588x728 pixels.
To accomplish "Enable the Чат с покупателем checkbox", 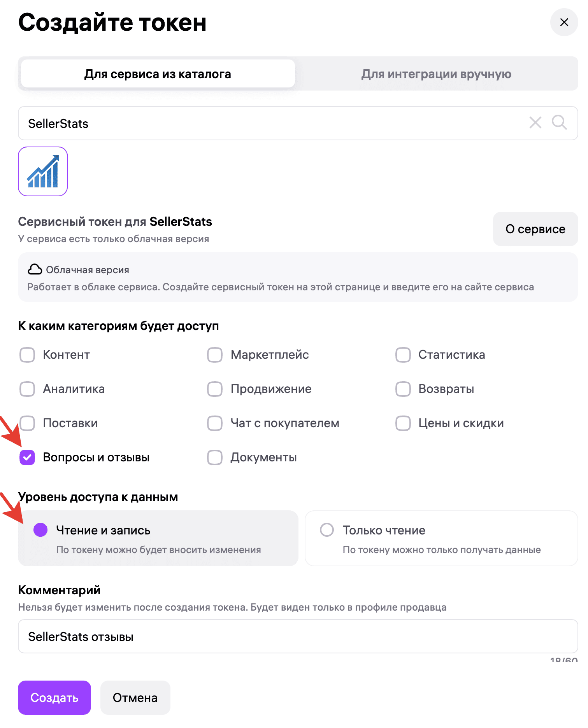I will click(214, 423).
